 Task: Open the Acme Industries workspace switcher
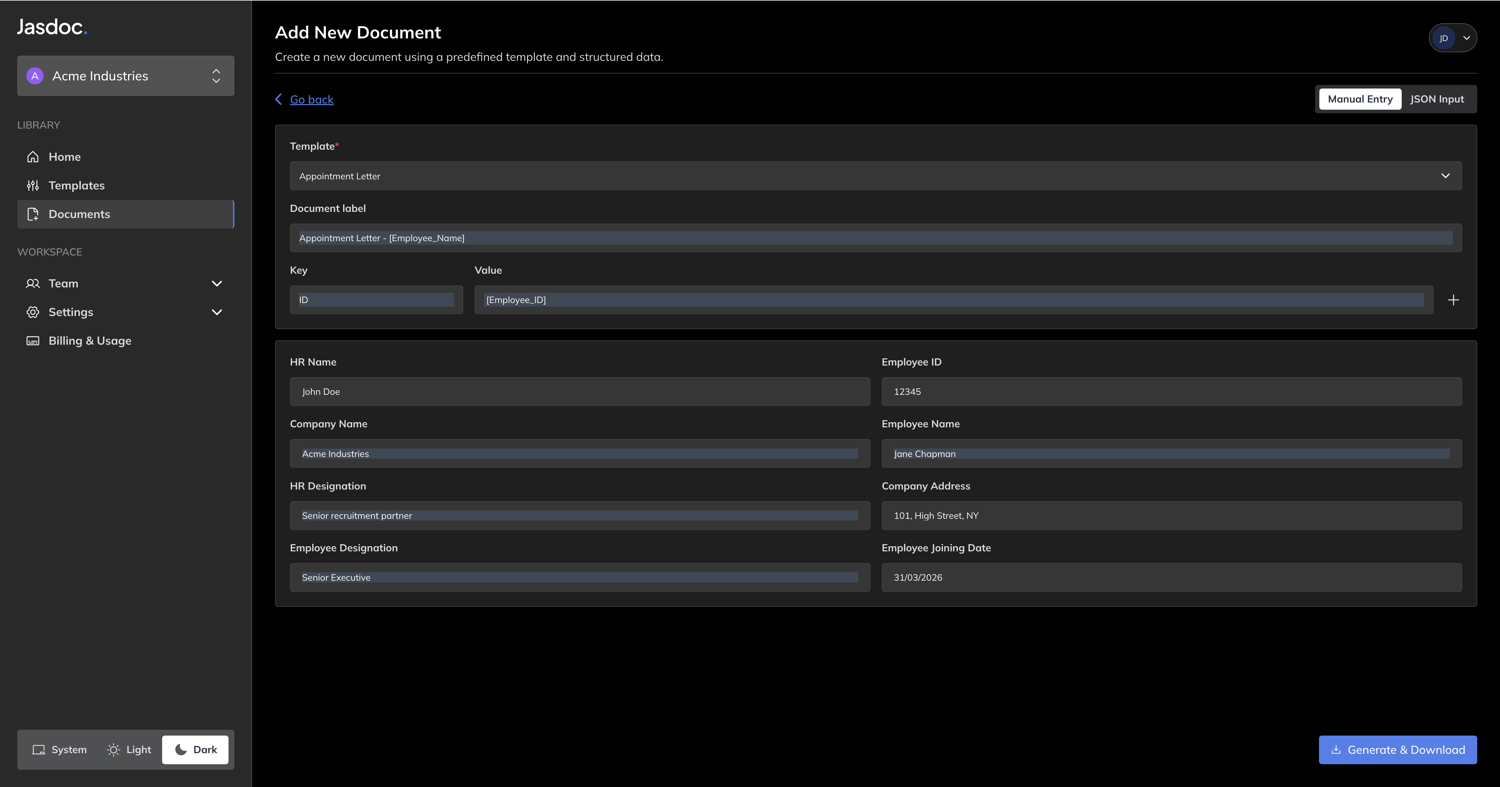tap(126, 76)
